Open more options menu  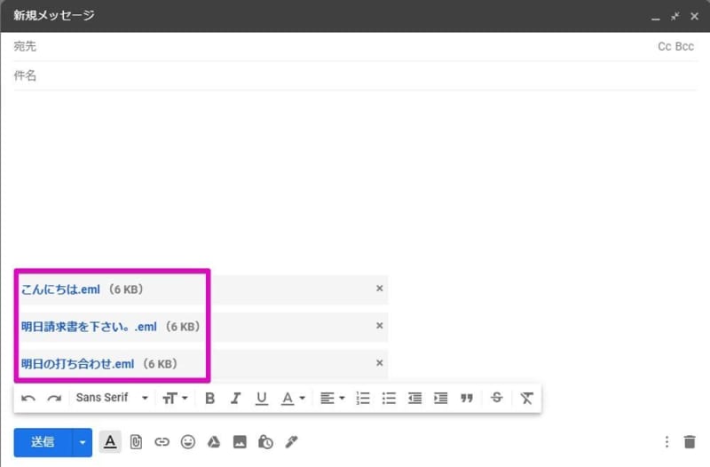667,441
